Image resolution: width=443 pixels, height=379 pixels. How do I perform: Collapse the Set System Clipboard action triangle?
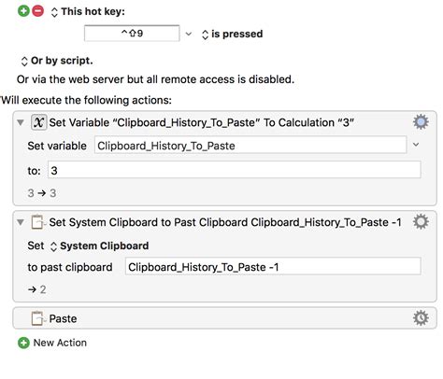[21, 222]
